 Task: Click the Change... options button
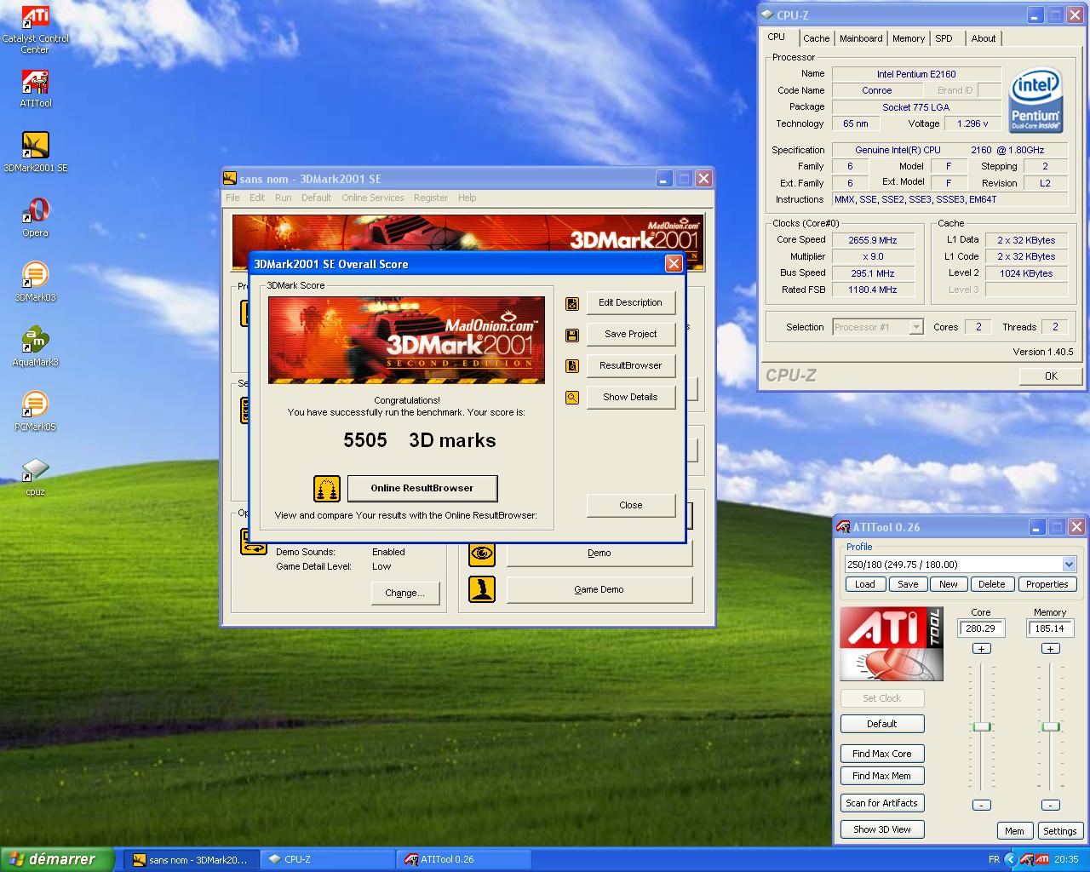click(404, 594)
